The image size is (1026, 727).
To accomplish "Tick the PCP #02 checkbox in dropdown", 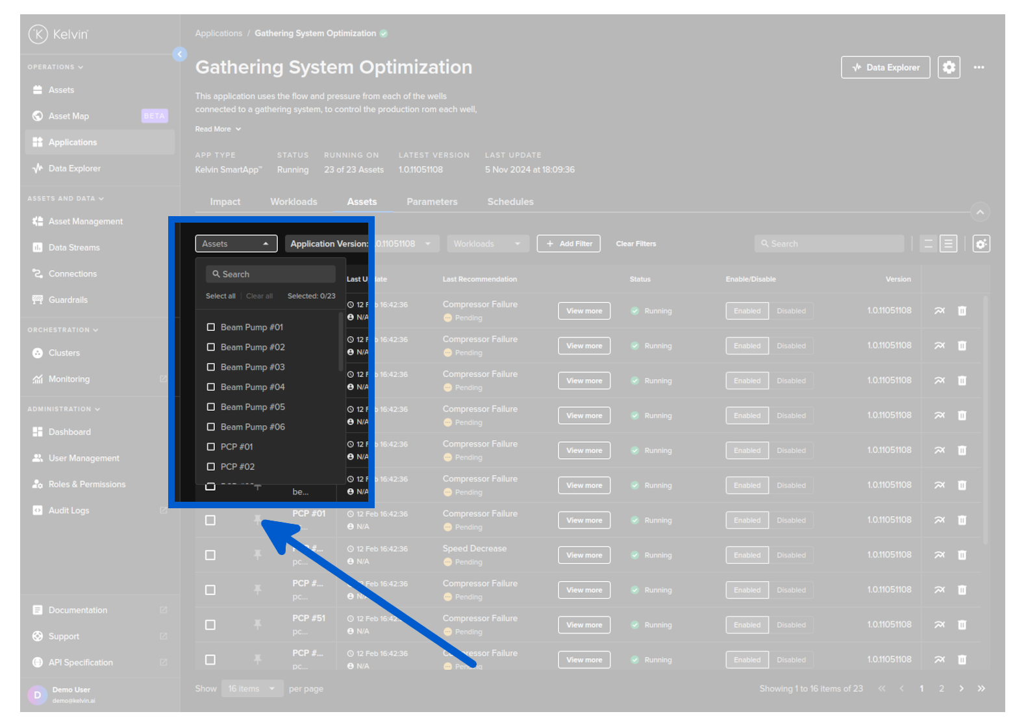I will (x=210, y=467).
